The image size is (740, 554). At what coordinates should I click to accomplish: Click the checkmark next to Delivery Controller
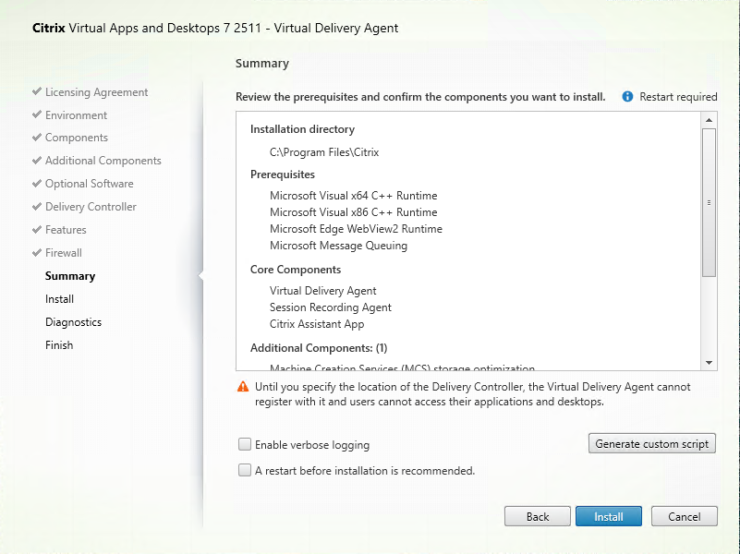[36, 207]
